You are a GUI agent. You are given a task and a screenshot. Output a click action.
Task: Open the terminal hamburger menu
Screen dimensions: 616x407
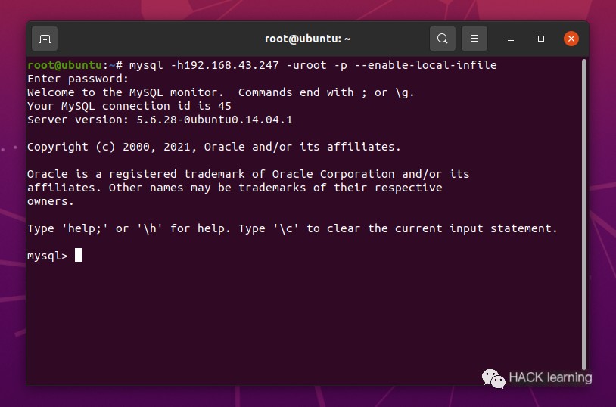(x=474, y=39)
